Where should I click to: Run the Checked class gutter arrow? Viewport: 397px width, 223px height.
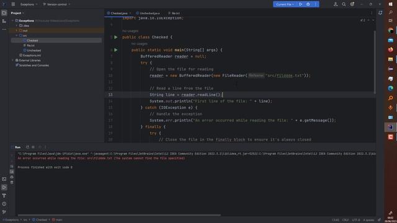(x=116, y=37)
